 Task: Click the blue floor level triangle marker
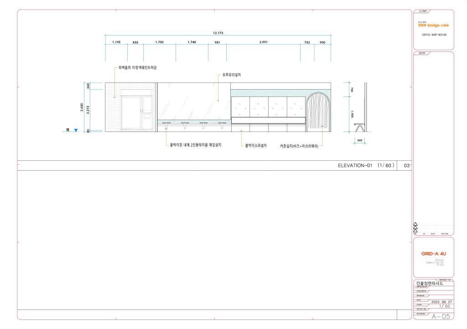coord(76,131)
